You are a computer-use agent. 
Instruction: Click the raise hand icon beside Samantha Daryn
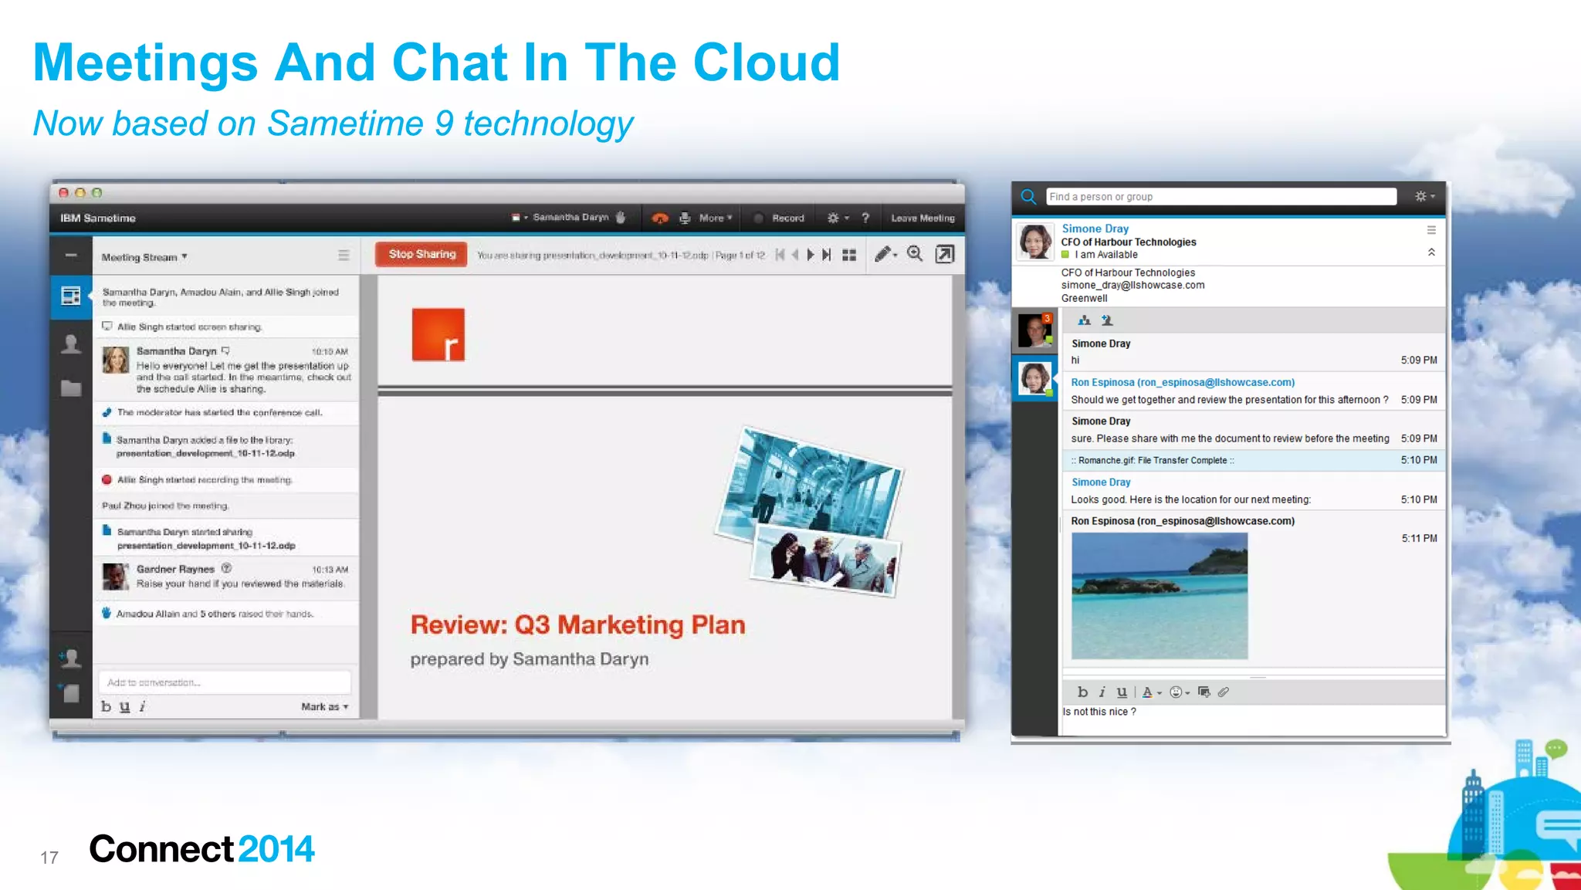tap(621, 218)
